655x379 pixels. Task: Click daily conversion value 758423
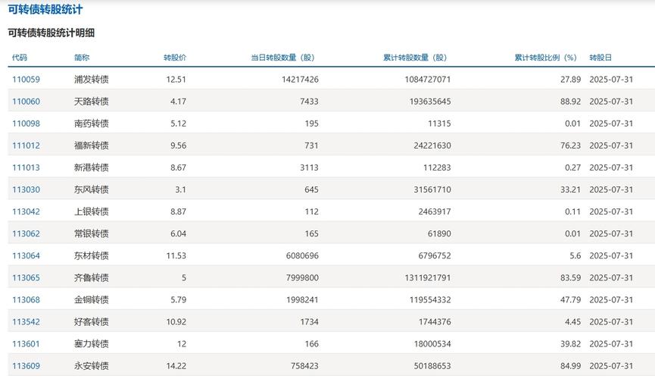pyautogui.click(x=304, y=366)
